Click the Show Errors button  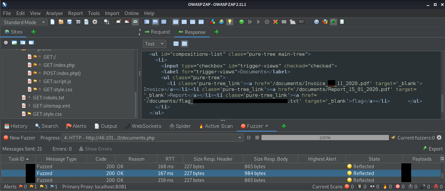95,149
